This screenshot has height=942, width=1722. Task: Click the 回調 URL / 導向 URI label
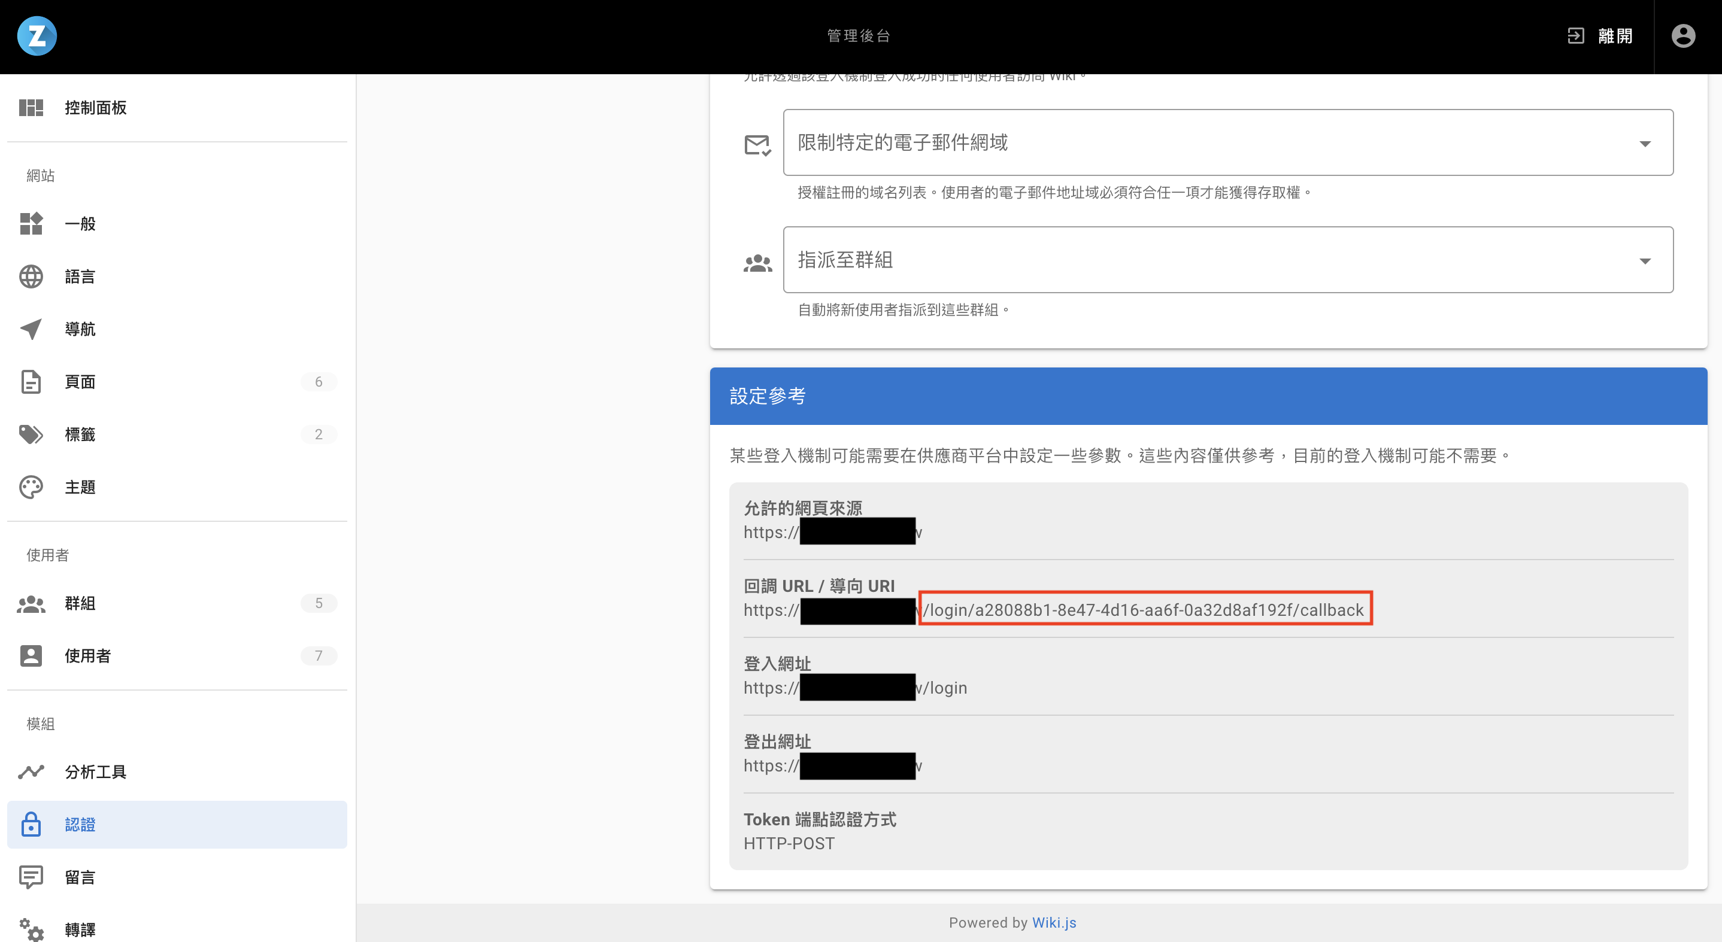pos(819,586)
